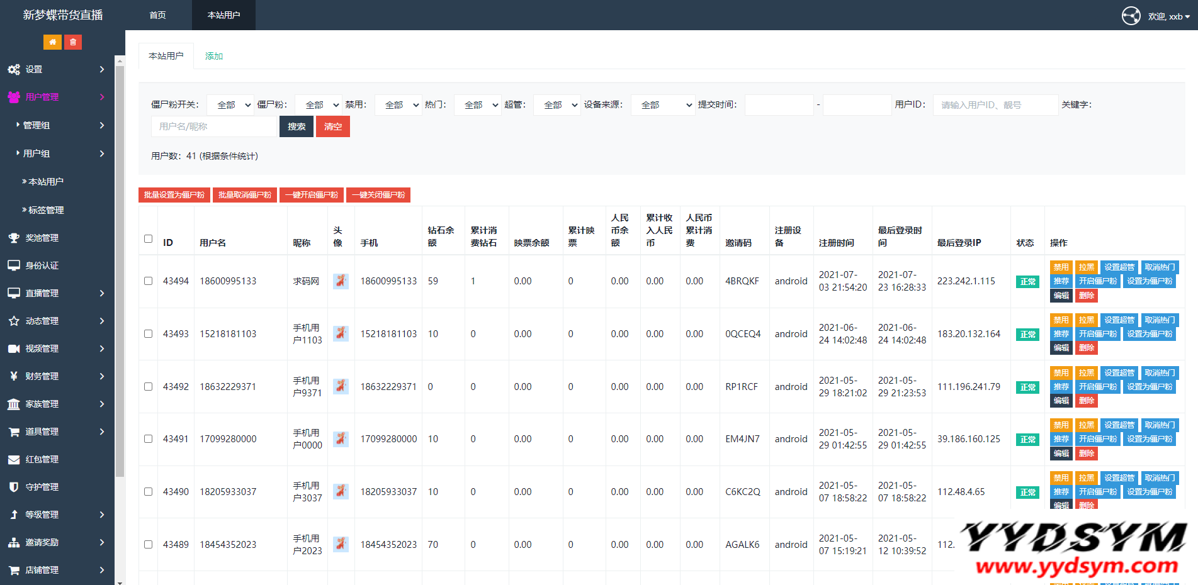Click the trophy icon for 奖池管理
Viewport: 1198px width, 585px height.
(x=14, y=238)
